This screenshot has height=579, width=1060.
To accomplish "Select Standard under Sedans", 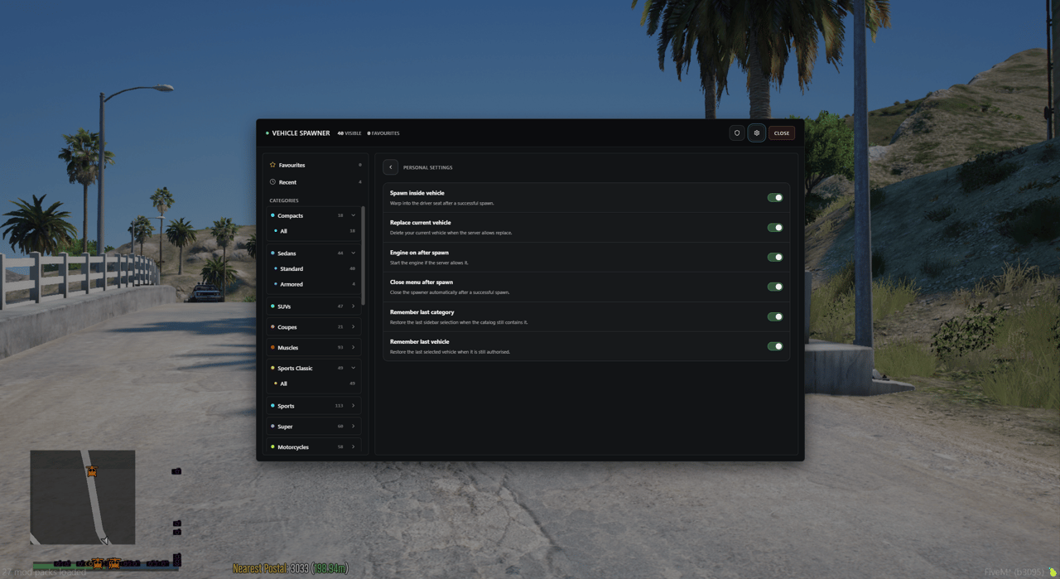I will [313, 269].
